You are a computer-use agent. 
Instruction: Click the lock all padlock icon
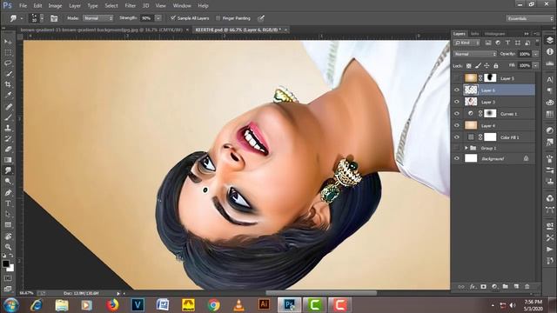496,66
